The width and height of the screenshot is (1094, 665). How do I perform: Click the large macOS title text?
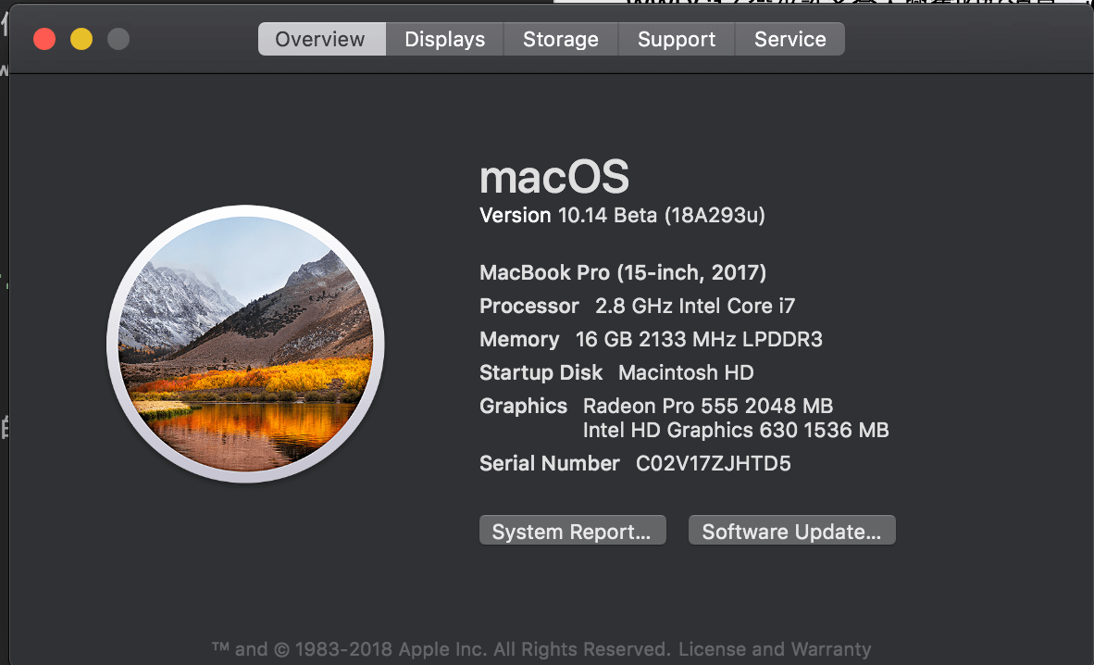[554, 177]
